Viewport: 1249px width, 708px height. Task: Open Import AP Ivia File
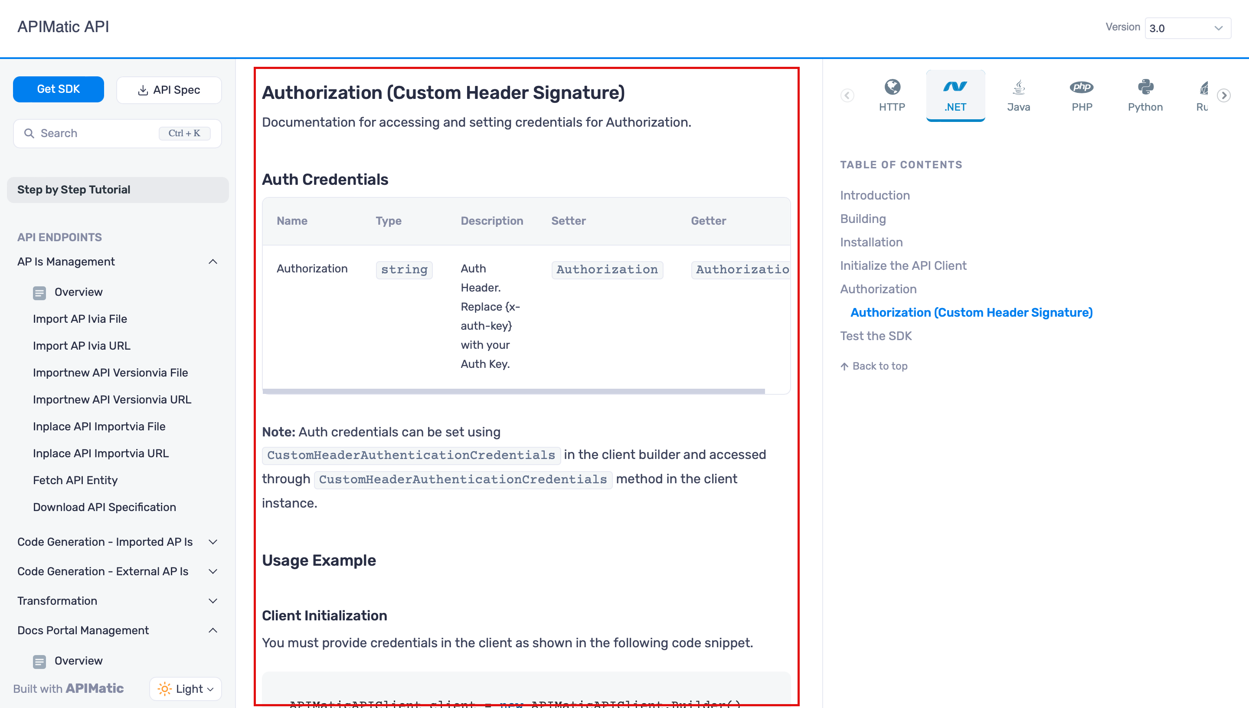pyautogui.click(x=80, y=319)
